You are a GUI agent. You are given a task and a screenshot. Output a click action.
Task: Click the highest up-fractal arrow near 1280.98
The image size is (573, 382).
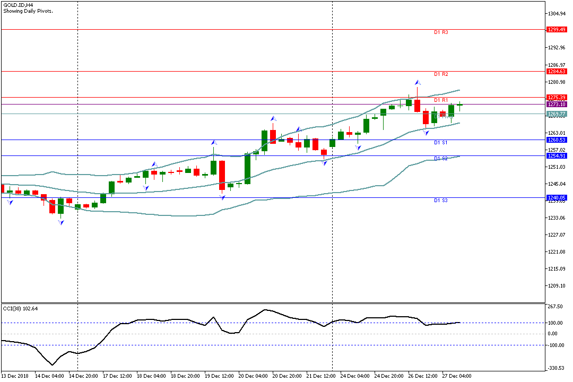418,83
